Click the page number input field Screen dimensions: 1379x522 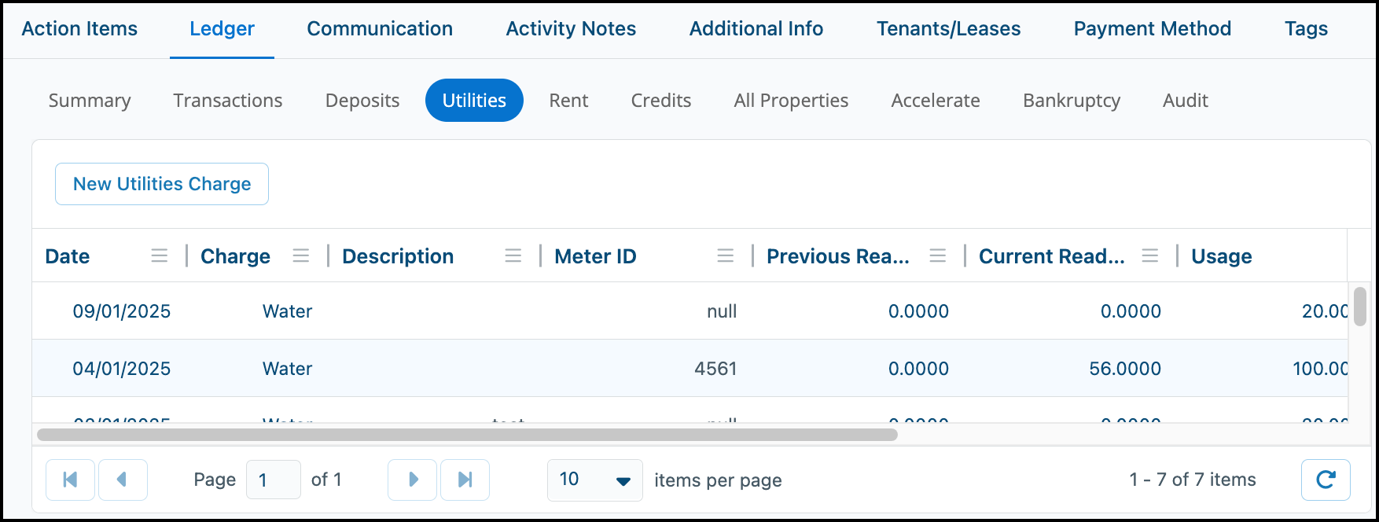coord(273,480)
